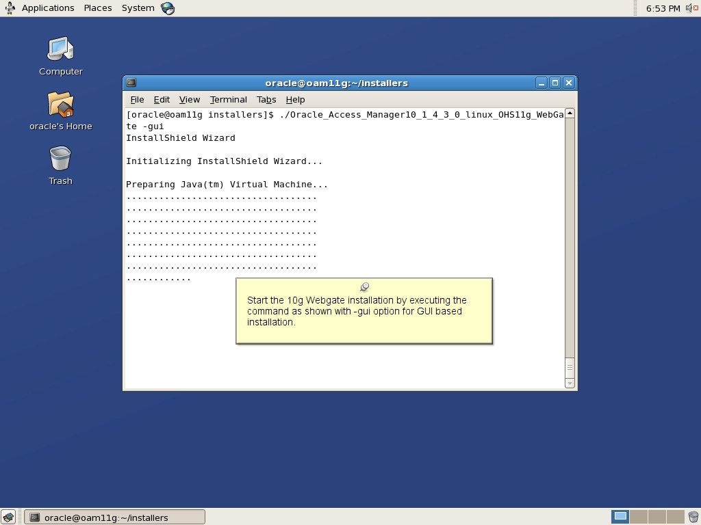Image resolution: width=701 pixels, height=525 pixels.
Task: Open the Applications menu penguin icon
Action: click(x=10, y=8)
